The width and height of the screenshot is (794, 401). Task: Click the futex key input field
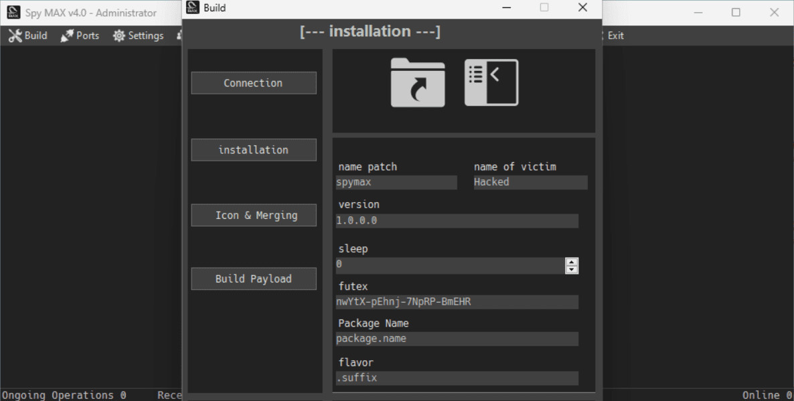point(457,303)
